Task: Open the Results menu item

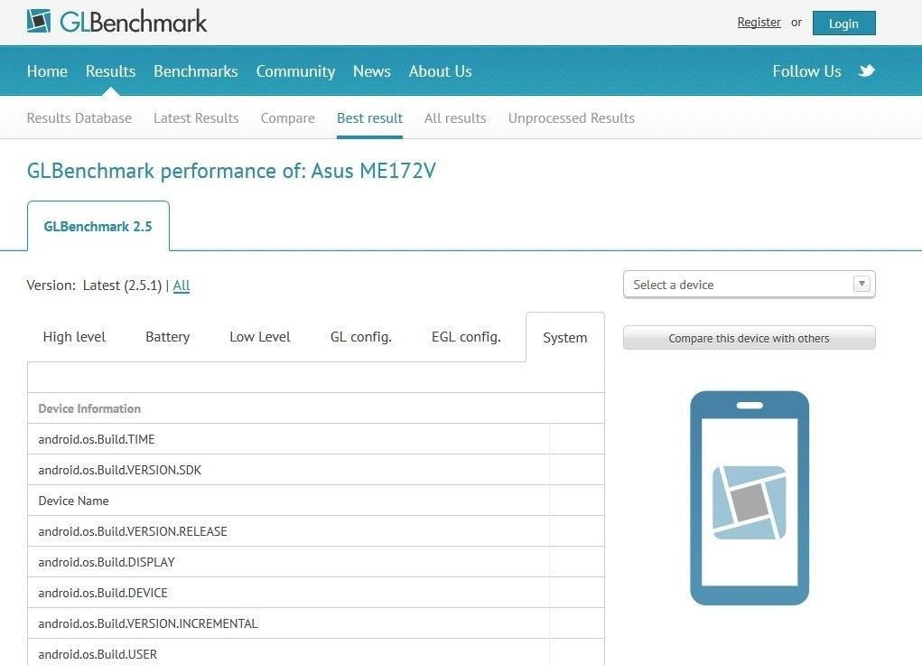Action: pyautogui.click(x=110, y=71)
